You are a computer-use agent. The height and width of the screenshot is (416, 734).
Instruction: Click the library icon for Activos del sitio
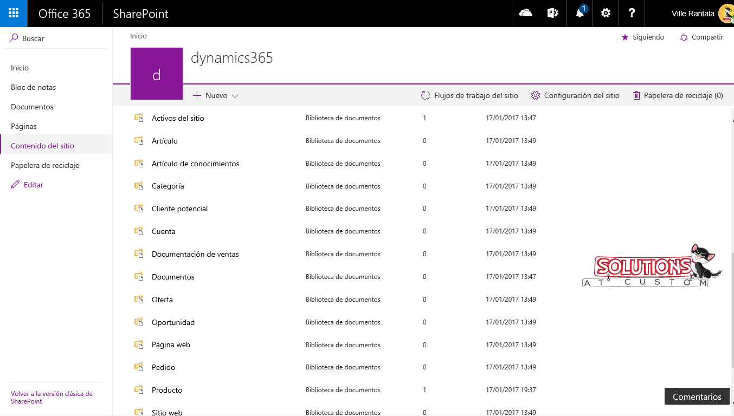(x=138, y=118)
